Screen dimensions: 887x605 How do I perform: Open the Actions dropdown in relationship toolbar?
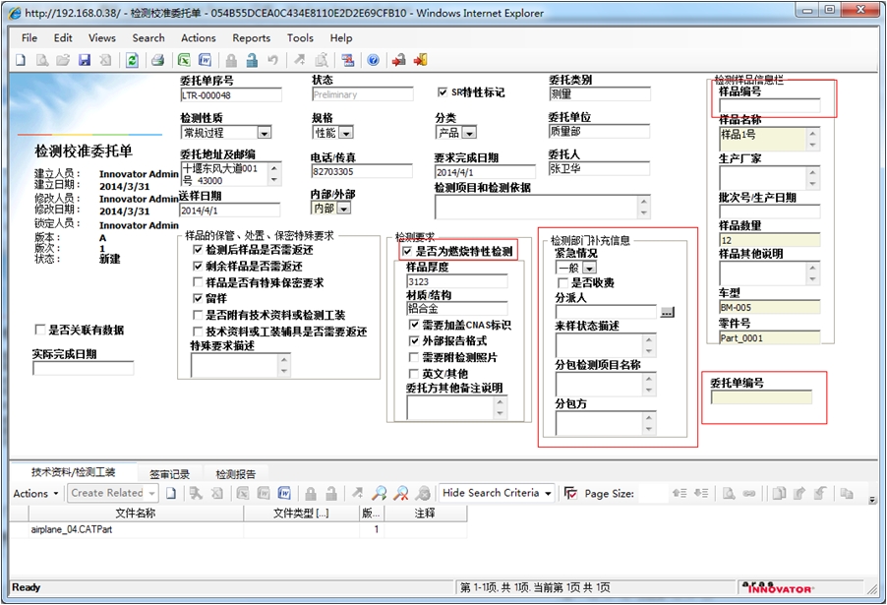pos(35,494)
